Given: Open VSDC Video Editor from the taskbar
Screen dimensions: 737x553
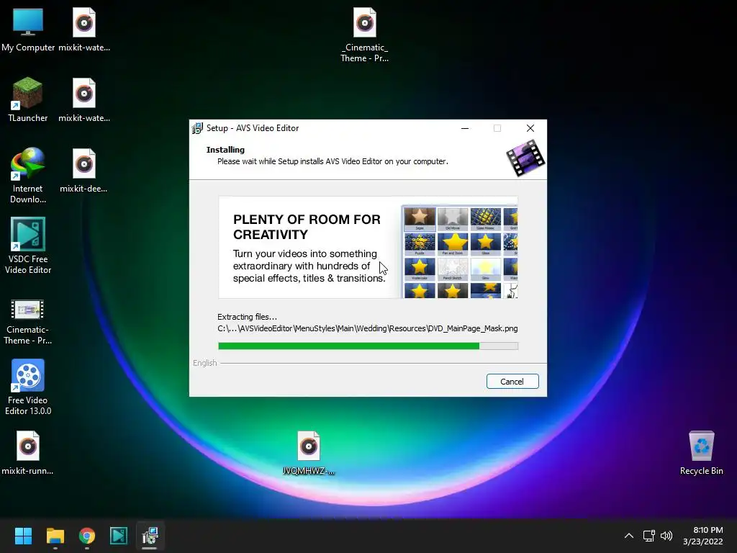Looking at the screenshot, I should click(x=119, y=536).
